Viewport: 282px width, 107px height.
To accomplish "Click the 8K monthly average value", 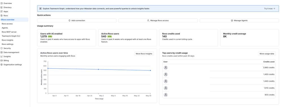I will [225, 36].
